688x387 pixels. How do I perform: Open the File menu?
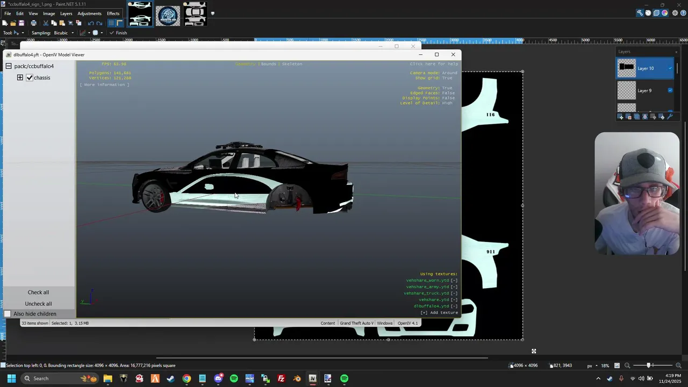8,13
